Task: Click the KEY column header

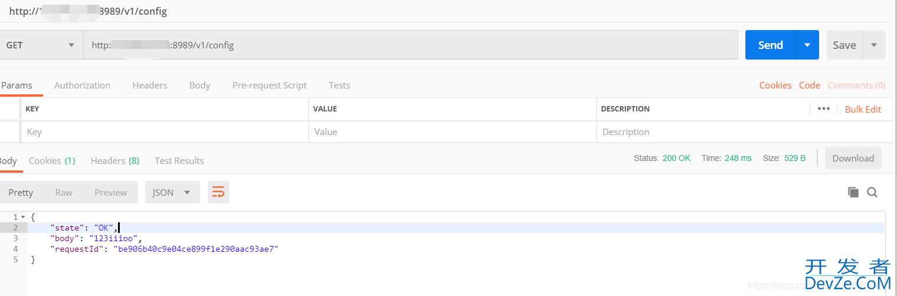Action: point(32,109)
